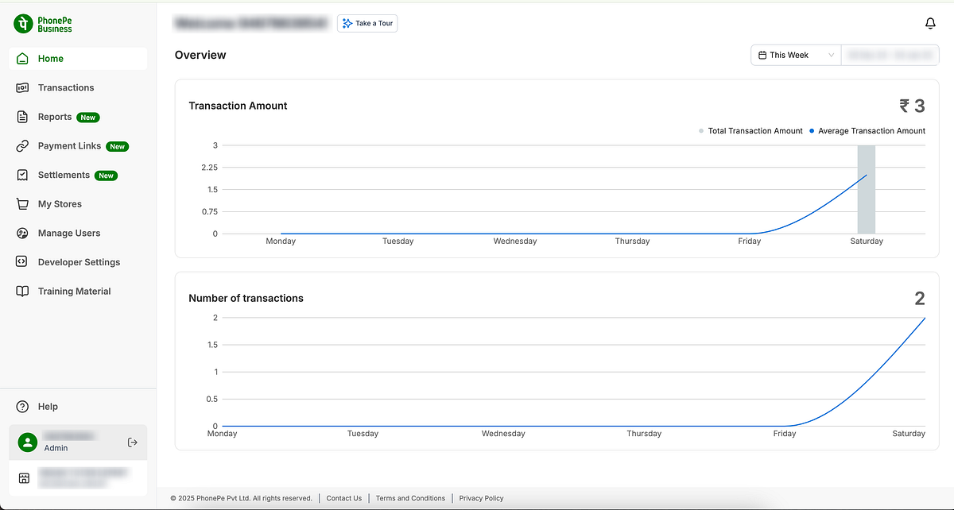
Task: Click the dropdown chevron next to This Week
Action: [x=832, y=55]
